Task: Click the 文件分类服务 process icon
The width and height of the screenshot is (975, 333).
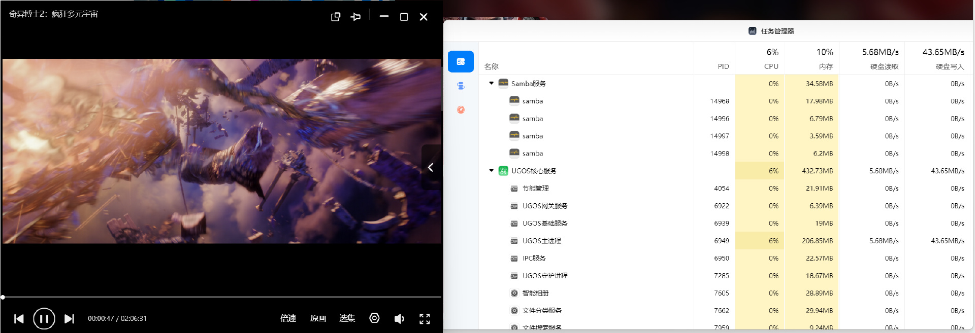Action: (514, 310)
